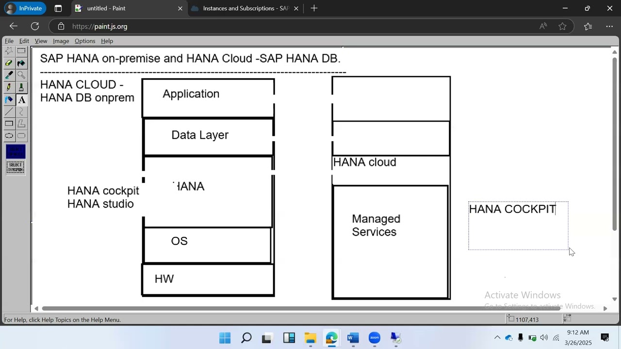621x349 pixels.
Task: Close the Instances and Subscriptions tab
Action: coord(296,8)
